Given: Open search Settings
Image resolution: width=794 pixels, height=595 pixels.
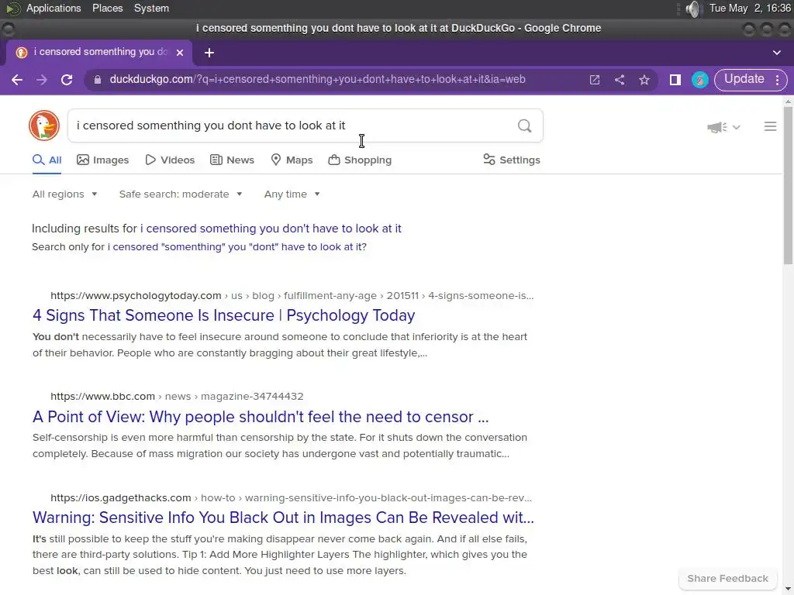Looking at the screenshot, I should click(x=512, y=160).
